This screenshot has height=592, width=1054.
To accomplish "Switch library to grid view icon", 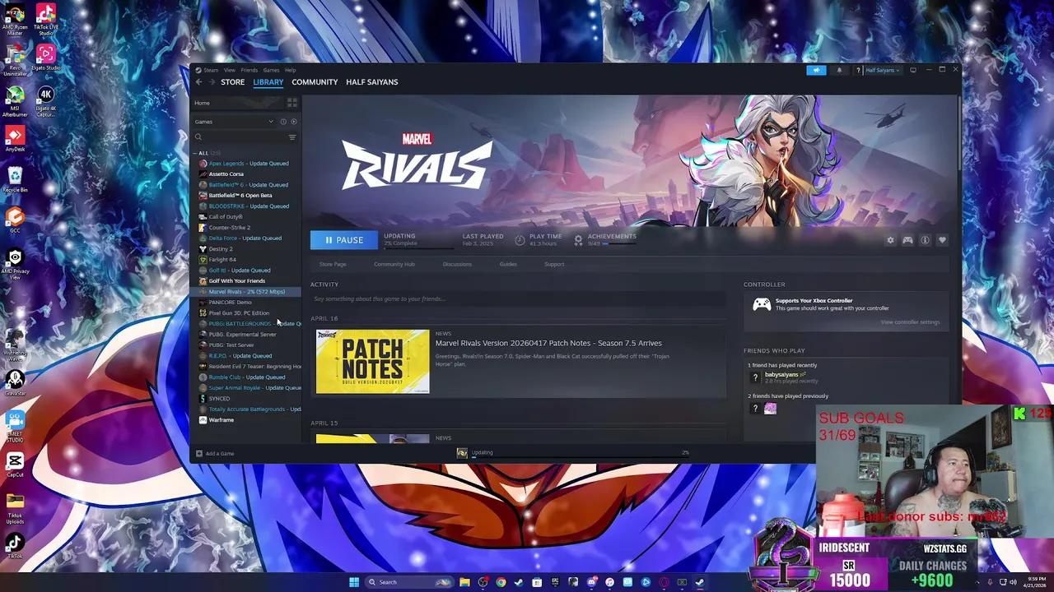I will pos(292,103).
